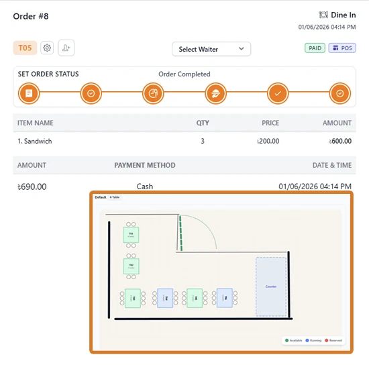
Task: Open the Select Waiter dropdown
Action: [x=211, y=49]
